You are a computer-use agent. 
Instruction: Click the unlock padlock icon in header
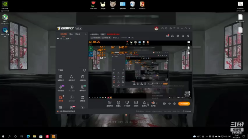[x=172, y=36]
